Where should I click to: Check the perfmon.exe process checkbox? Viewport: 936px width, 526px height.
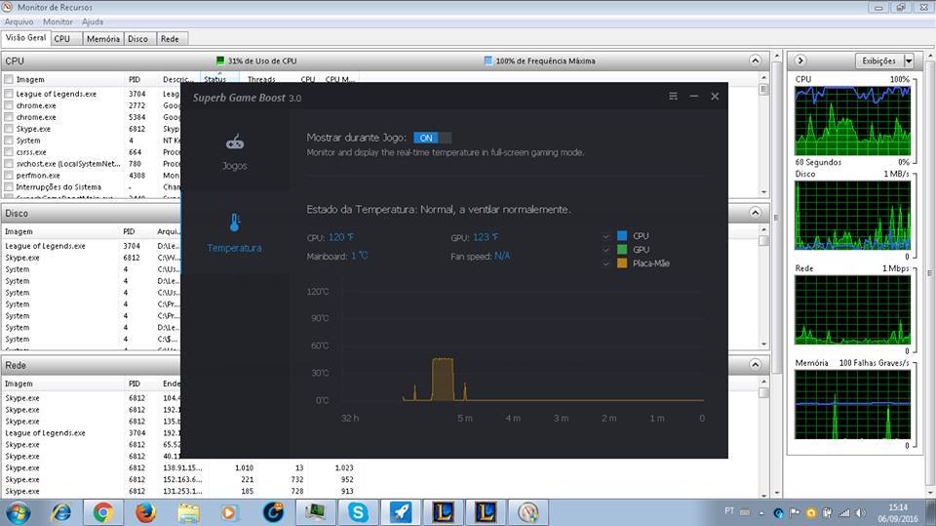pos(9,175)
